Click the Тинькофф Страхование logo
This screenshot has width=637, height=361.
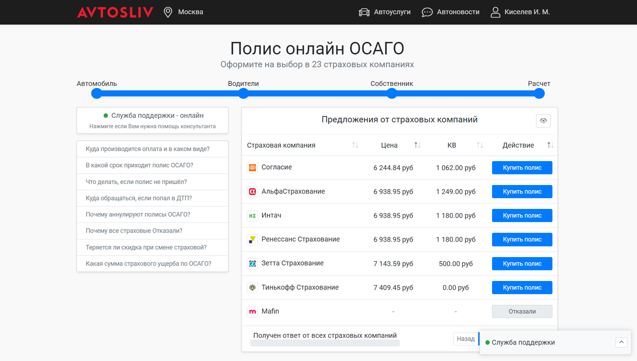coord(252,287)
